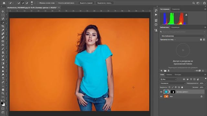Select the Crop tool
This screenshot has width=207, height=116.
pyautogui.click(x=3, y=26)
